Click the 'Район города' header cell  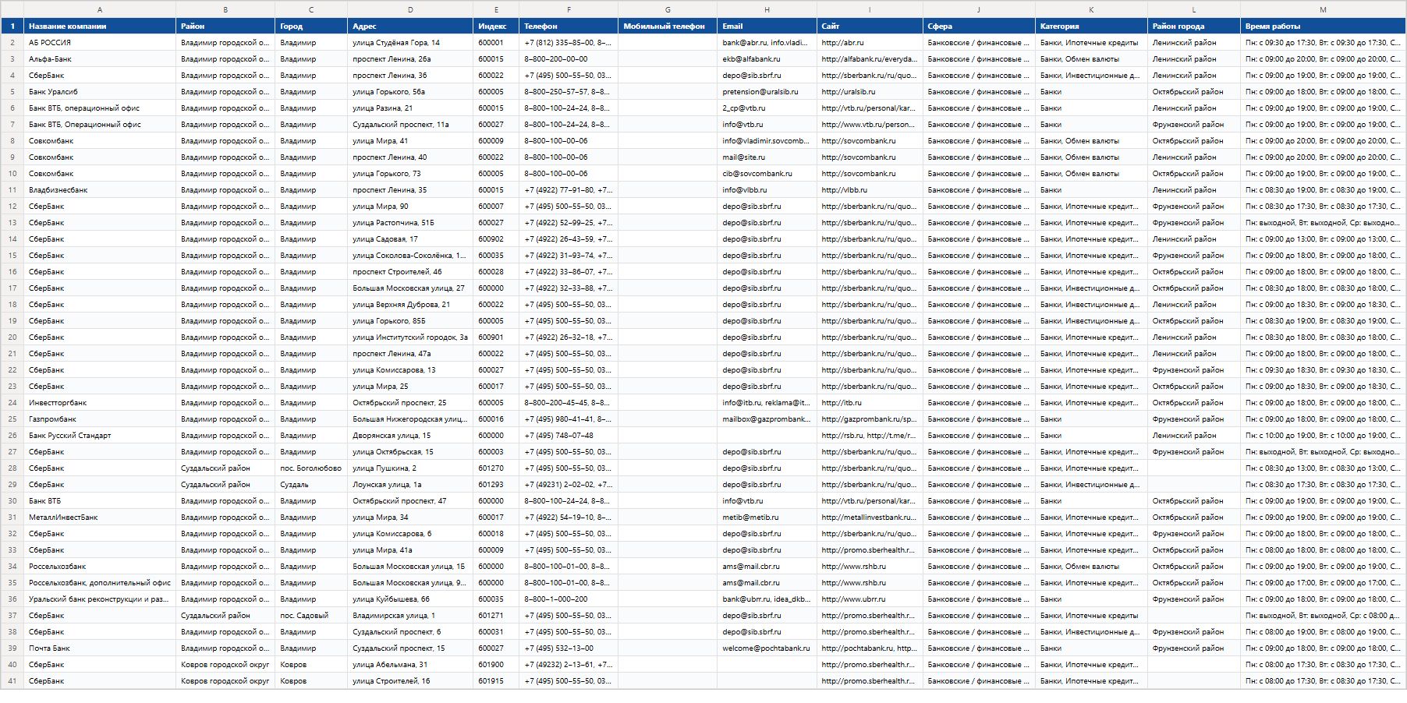[x=1194, y=26]
